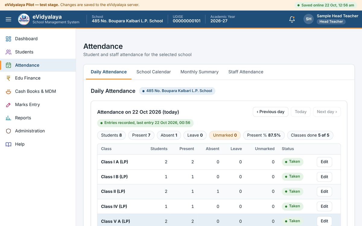Open the School Calendar tab
This screenshot has height=226, width=362.
pyautogui.click(x=154, y=72)
